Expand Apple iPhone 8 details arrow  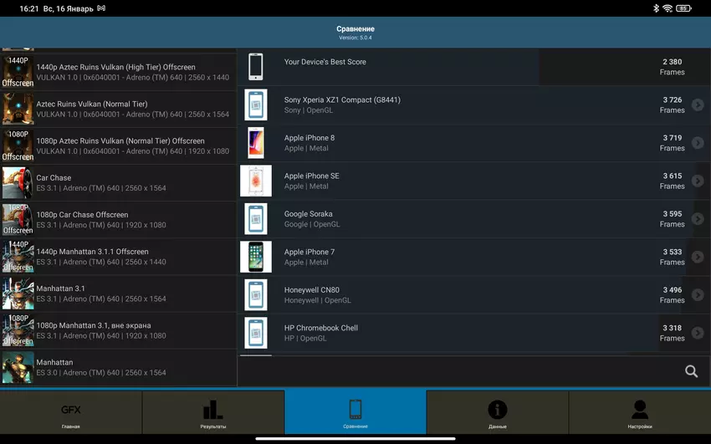tap(698, 143)
